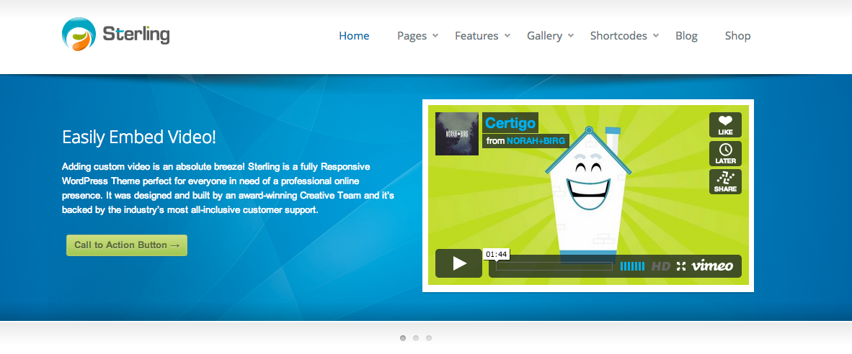Select the second slider pagination dot
This screenshot has height=354, width=852.
[416, 337]
